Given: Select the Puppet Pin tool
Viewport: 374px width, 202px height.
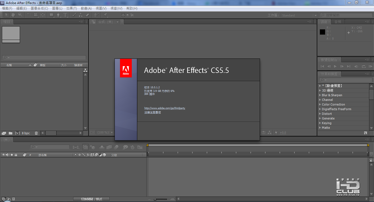Looking at the screenshot, I should 105,15.
